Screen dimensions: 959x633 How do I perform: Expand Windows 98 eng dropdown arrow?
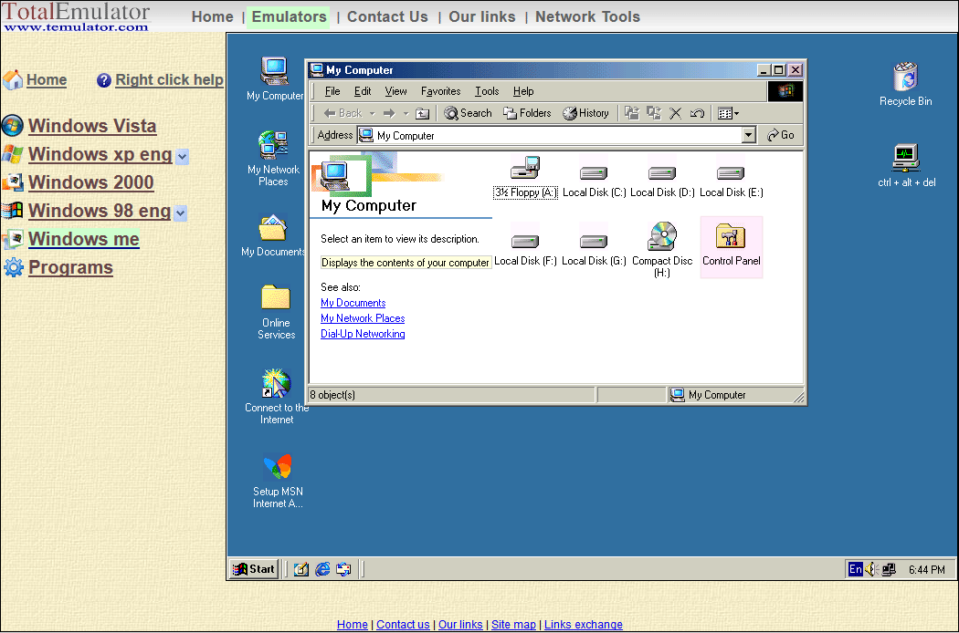(181, 213)
